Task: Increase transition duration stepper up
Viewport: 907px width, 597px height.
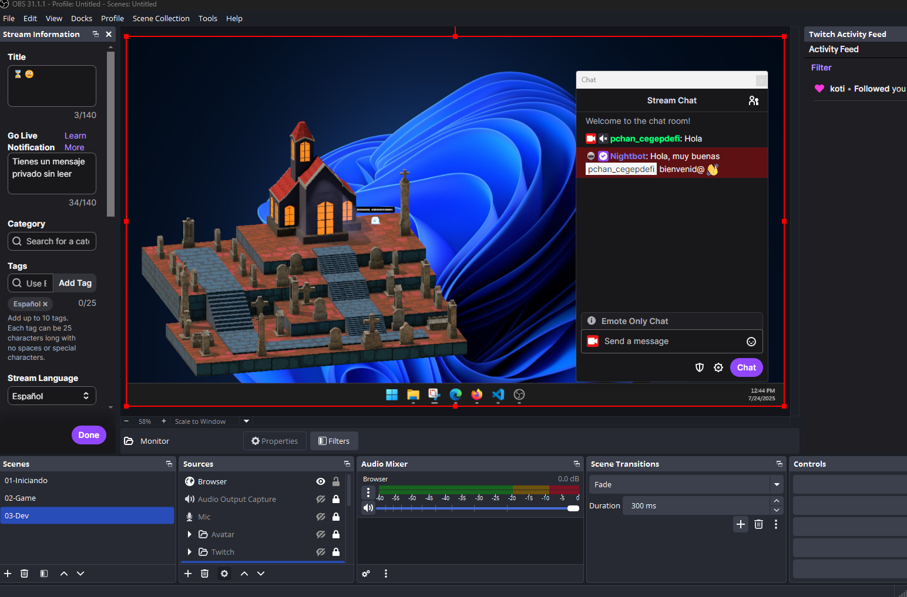Action: coord(777,501)
